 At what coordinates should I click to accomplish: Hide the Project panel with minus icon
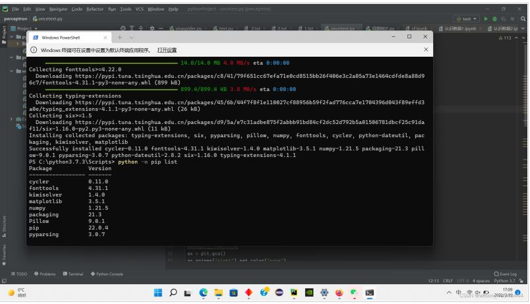[x=161, y=28]
